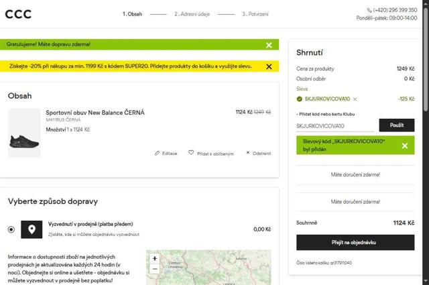Click the store locations map
The image size is (429, 285).
208,267
